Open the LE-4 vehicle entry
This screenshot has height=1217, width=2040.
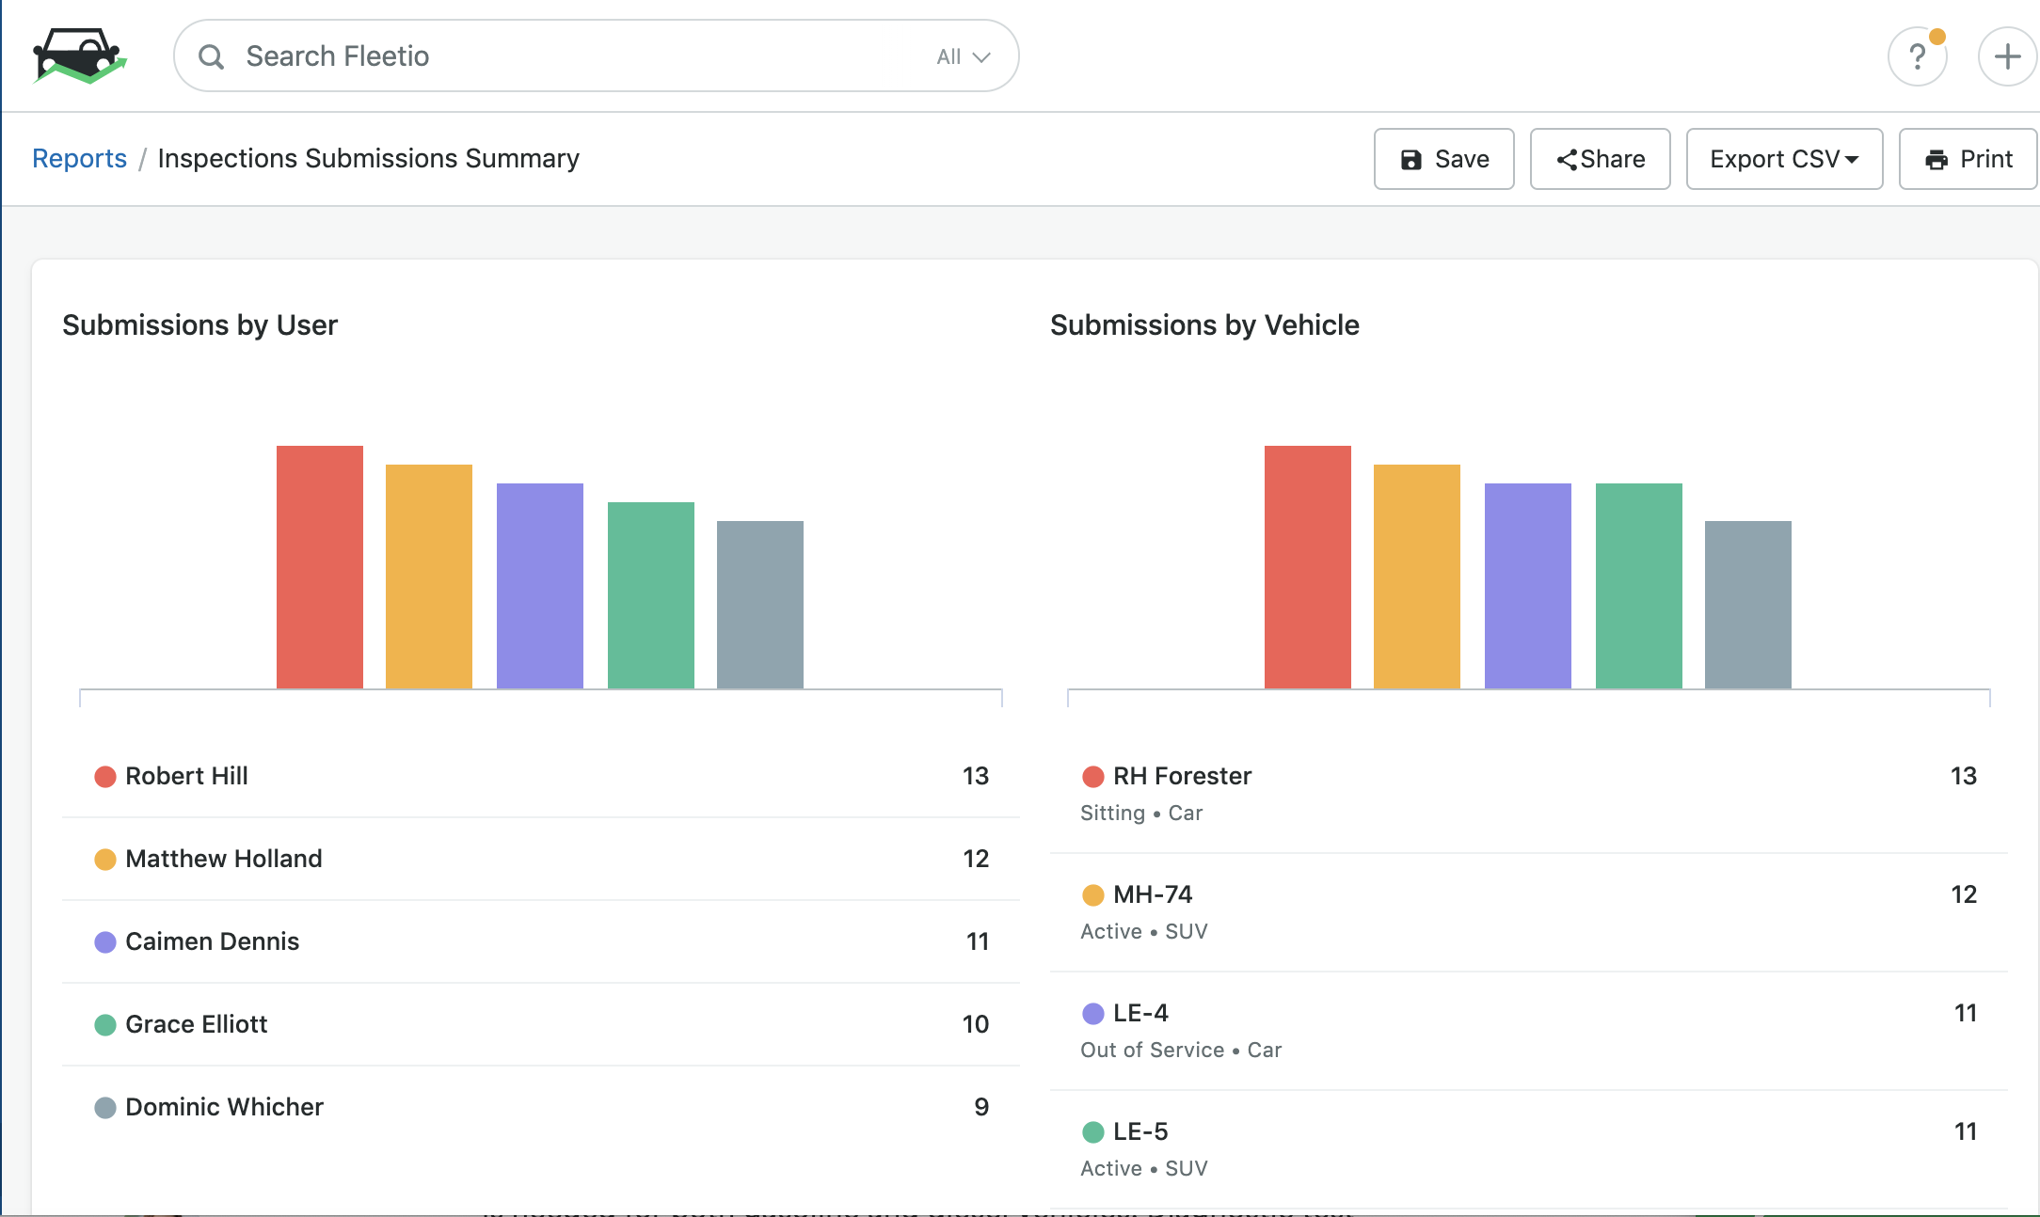coord(1140,1013)
